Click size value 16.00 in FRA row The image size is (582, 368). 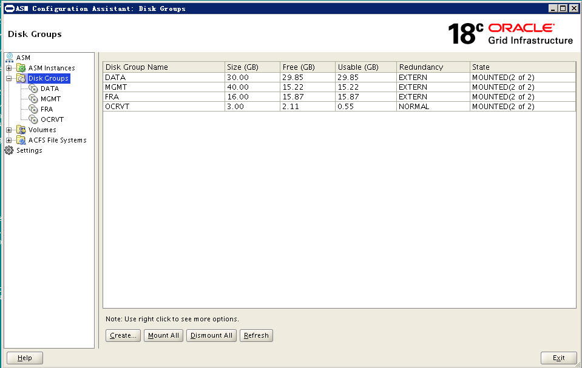click(252, 97)
